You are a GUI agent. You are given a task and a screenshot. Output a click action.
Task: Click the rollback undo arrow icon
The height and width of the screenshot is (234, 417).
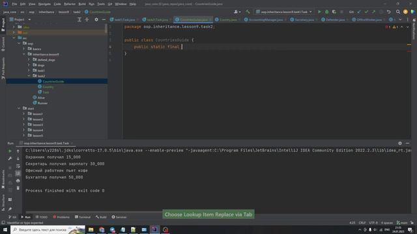tap(389, 12)
